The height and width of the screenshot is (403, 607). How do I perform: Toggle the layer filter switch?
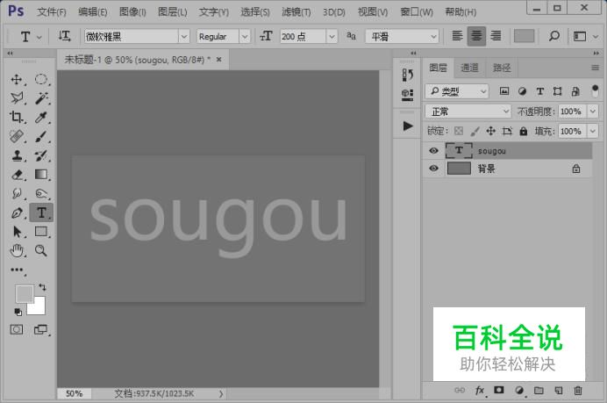click(x=595, y=91)
